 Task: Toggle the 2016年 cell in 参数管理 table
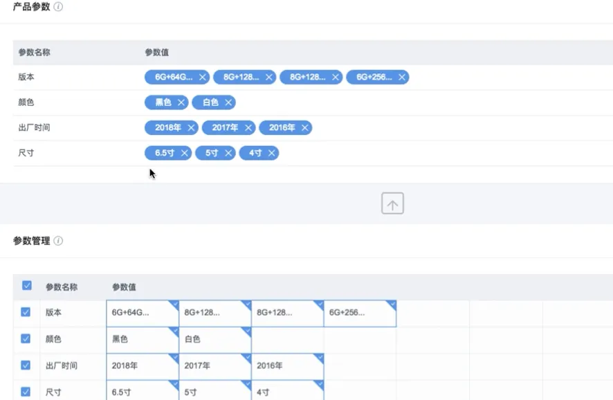[x=288, y=366]
